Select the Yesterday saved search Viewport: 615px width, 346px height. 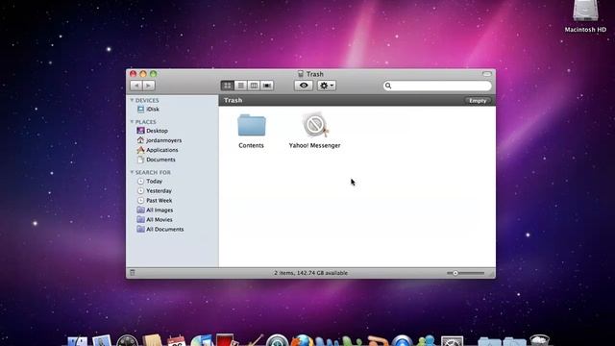(x=154, y=190)
